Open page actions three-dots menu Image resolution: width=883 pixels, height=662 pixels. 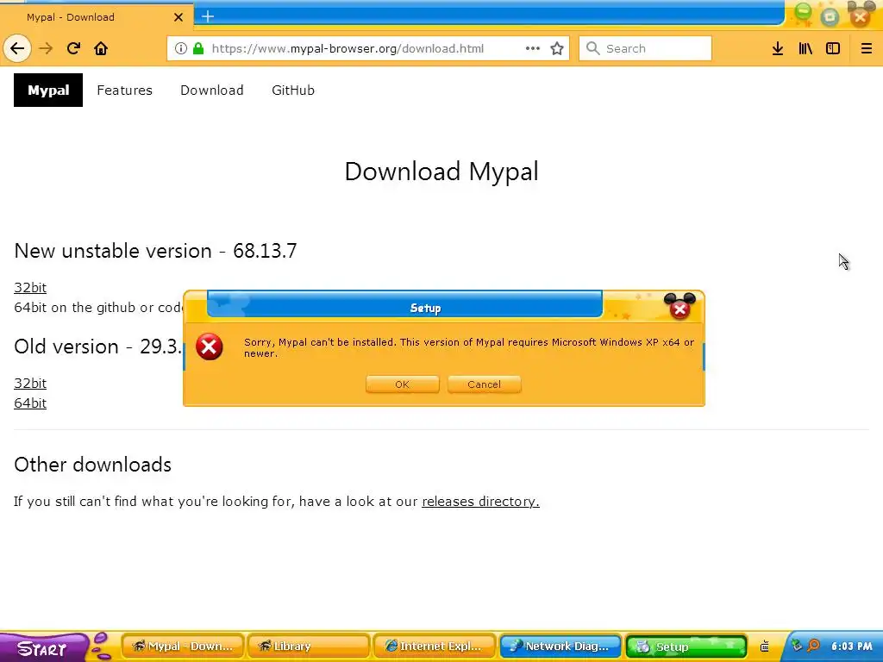[533, 48]
